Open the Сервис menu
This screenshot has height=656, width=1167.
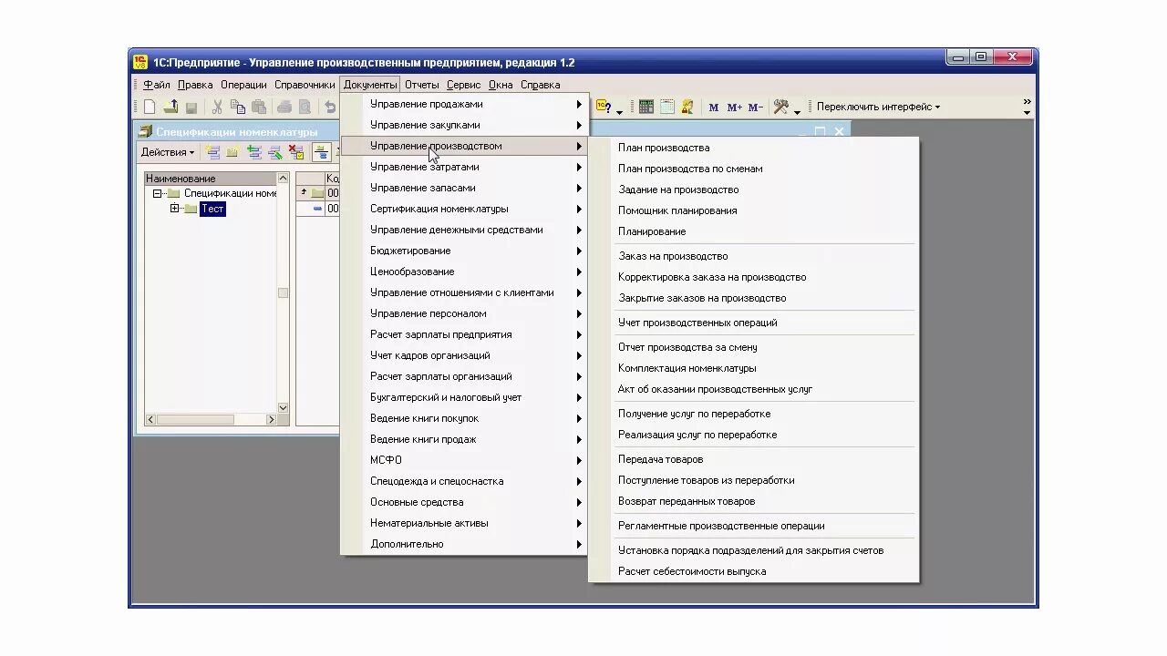click(x=464, y=85)
